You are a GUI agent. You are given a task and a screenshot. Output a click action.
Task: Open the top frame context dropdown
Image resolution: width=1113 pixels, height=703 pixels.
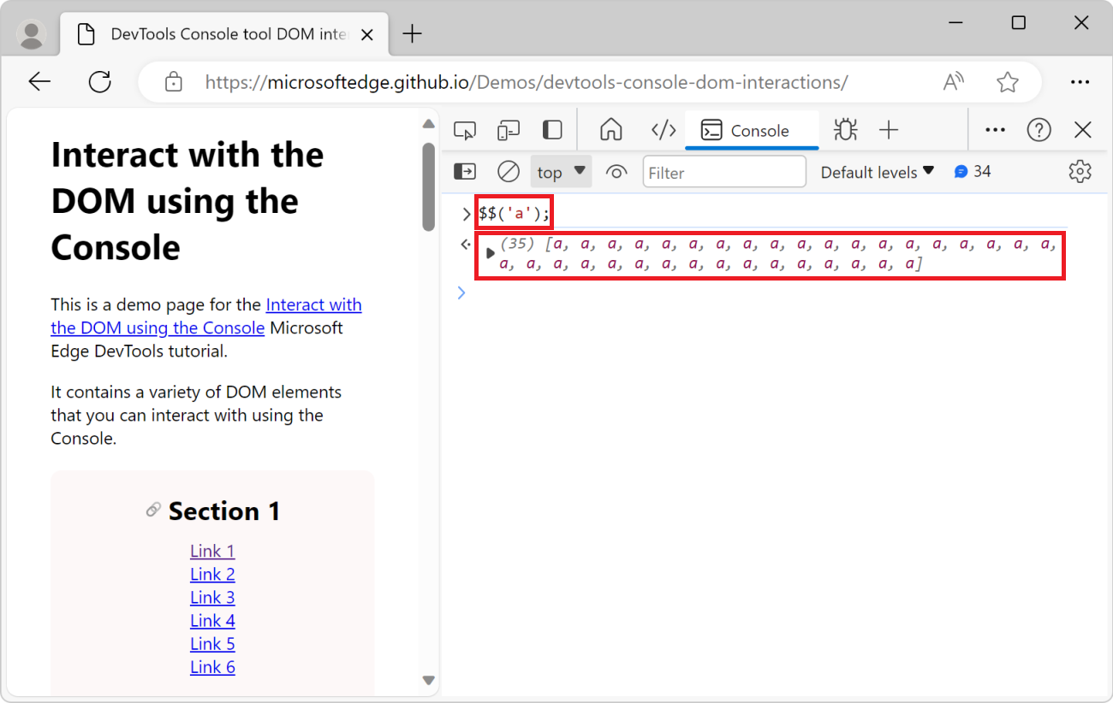(561, 171)
